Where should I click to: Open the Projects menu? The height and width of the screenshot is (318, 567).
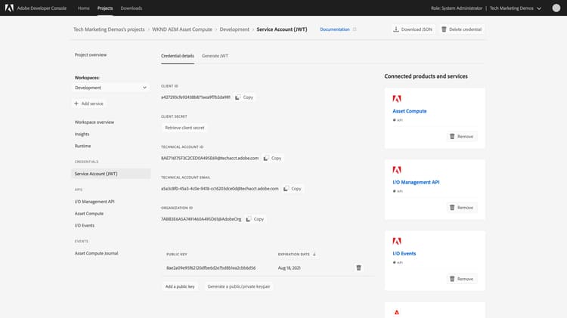tap(105, 8)
